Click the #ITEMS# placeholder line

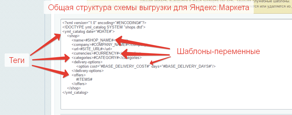click(84, 79)
